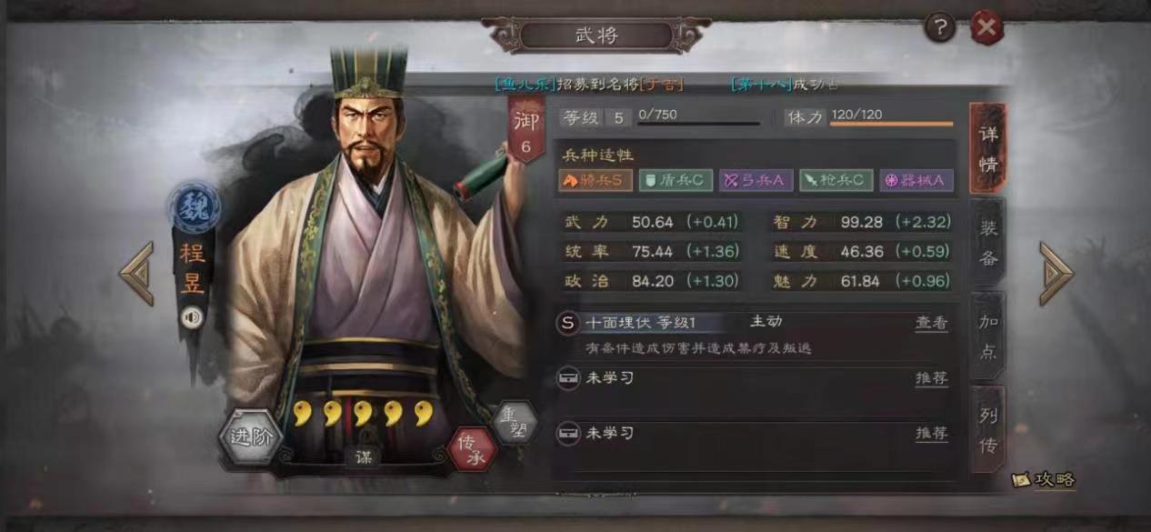Viewport: 1151px width, 532px height.
Task: Select the 弓兵A archer troop badge
Action: pos(756,180)
